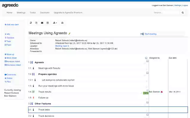Viewport: 190px width, 118px height.
Task: Click the topic icon of 1 Agreedo
Action: (x=32, y=62)
